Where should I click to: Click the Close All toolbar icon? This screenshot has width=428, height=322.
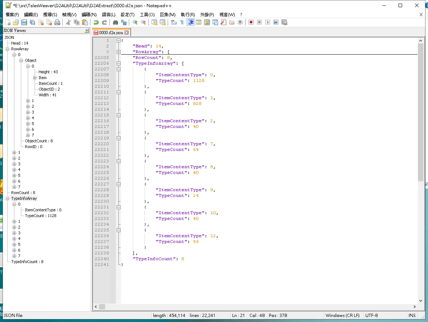(x=49, y=22)
